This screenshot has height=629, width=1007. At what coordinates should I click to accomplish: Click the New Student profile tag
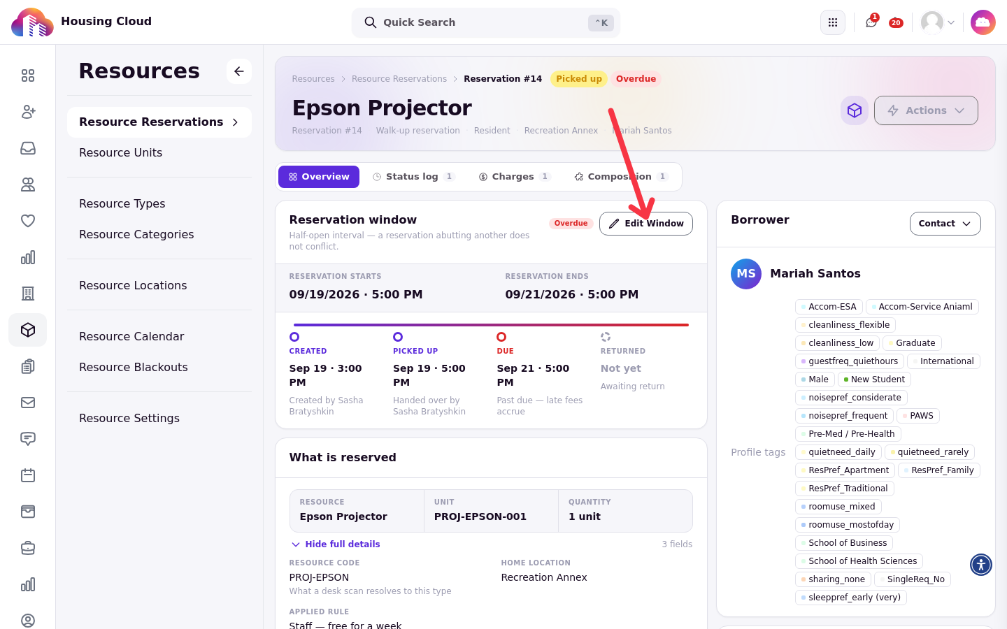pyautogui.click(x=874, y=379)
